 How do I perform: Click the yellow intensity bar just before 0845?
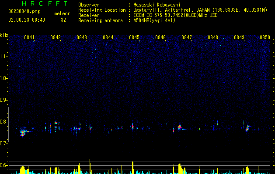[x=133, y=168]
